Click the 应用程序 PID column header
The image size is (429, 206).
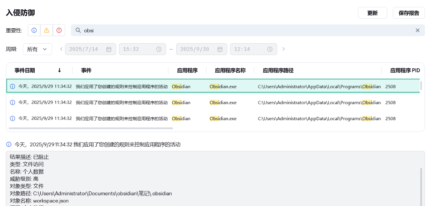[405, 70]
